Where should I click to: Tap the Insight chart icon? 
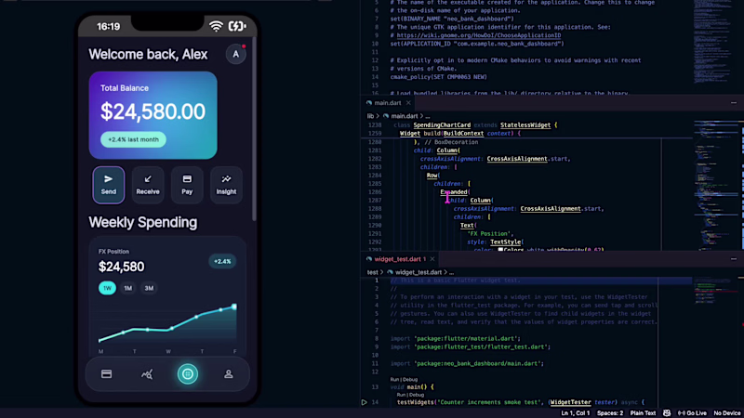226,179
